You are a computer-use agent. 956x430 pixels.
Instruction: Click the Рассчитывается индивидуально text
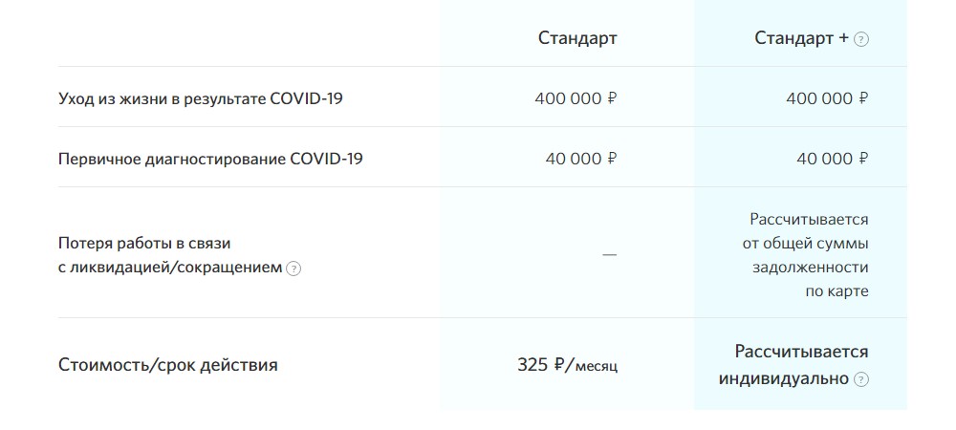point(793,365)
